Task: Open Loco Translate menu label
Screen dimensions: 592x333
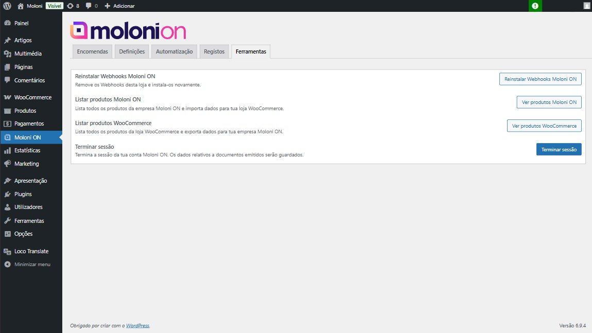Action: (31, 251)
